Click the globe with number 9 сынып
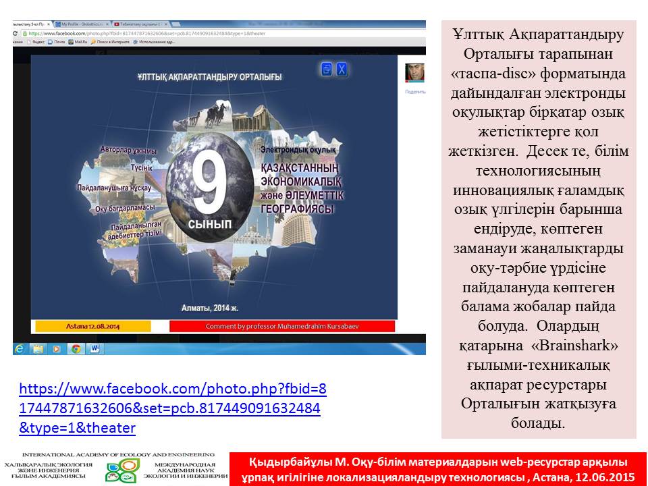The image size is (648, 486). click(x=209, y=187)
